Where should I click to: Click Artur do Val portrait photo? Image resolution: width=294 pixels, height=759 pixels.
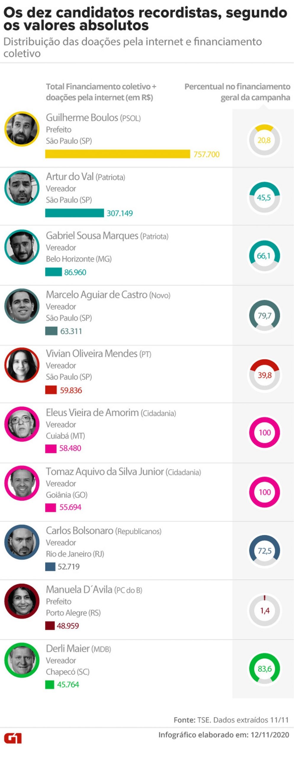(x=22, y=188)
